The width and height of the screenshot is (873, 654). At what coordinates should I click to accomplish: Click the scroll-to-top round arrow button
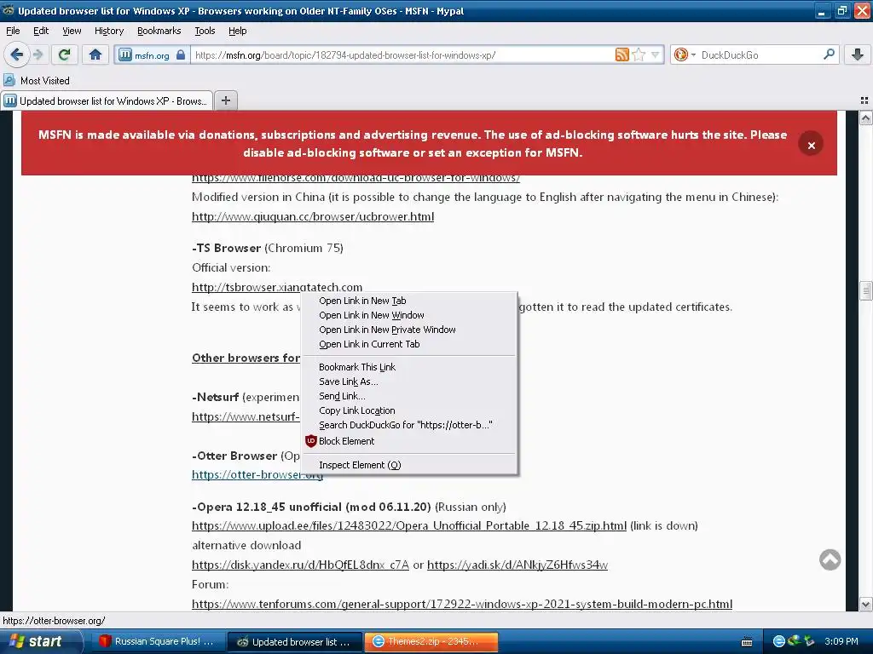pyautogui.click(x=830, y=559)
